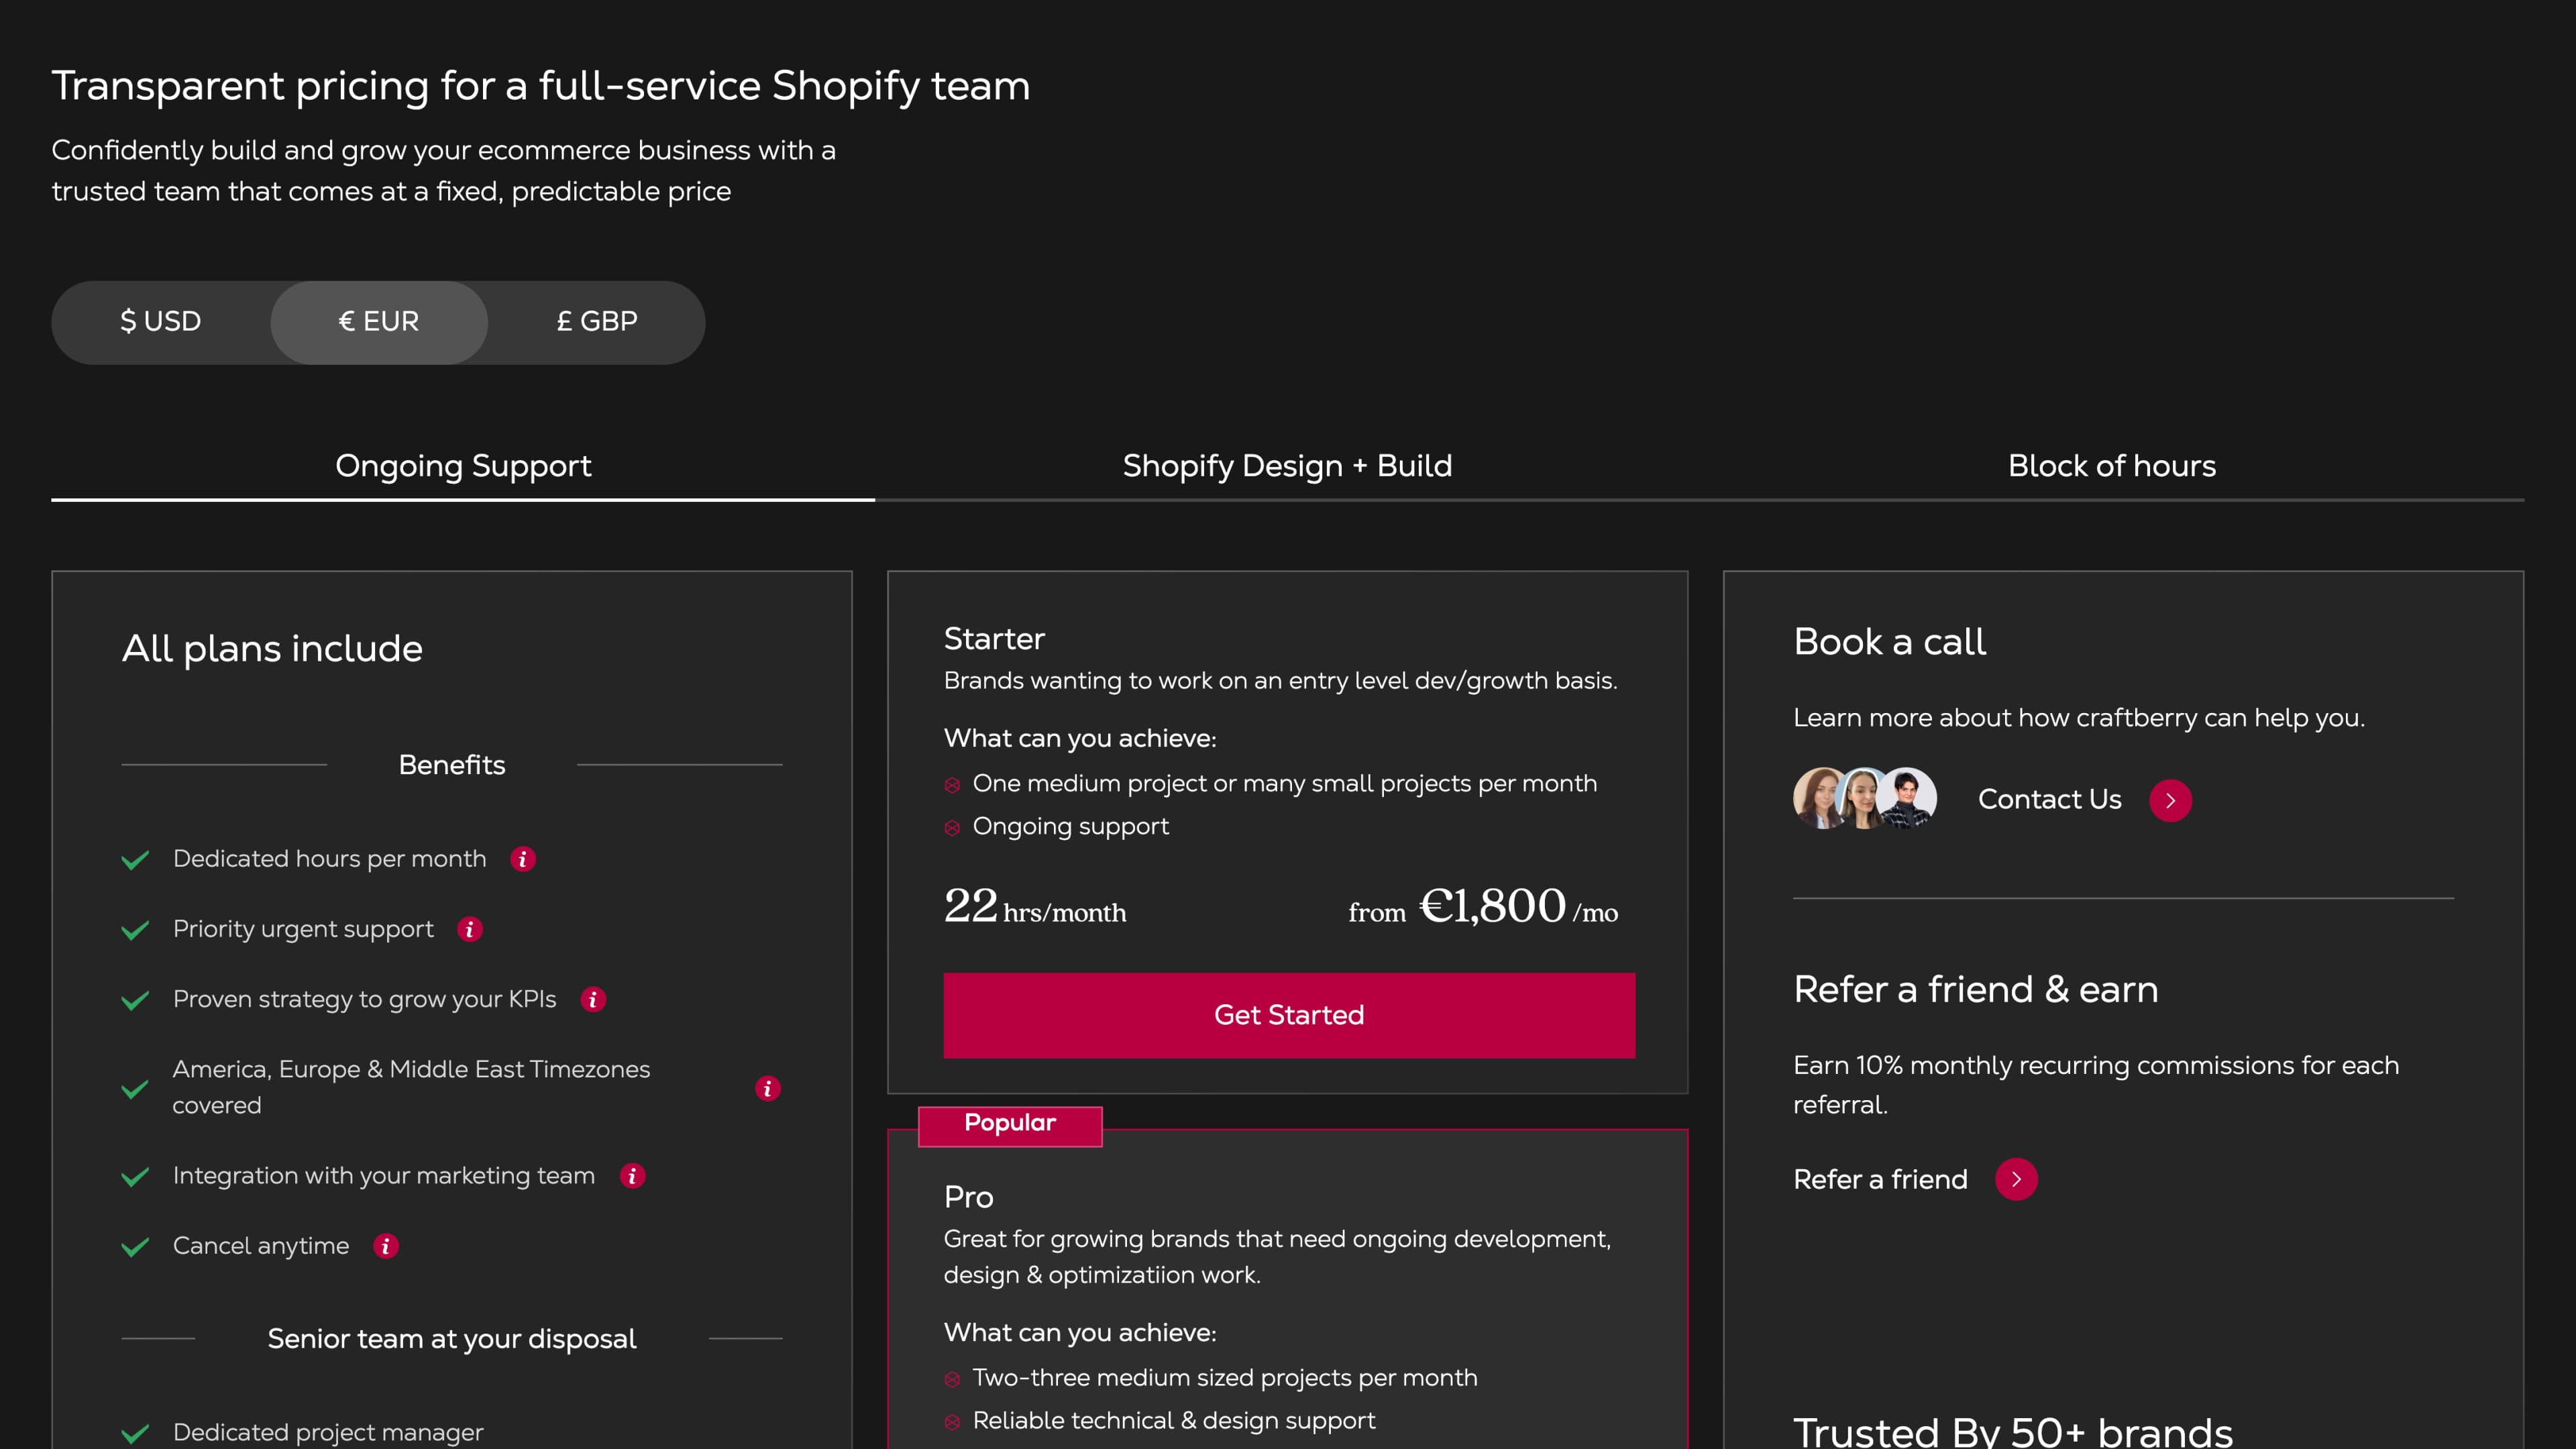Click info icon beside Dedicated hours per month

522,859
